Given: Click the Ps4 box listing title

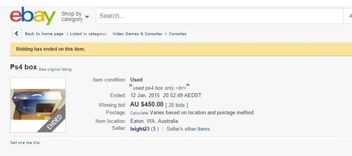Looking at the screenshot, I should [23, 67].
